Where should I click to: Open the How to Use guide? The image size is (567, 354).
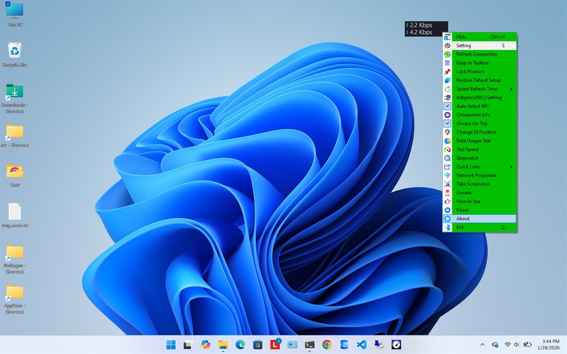[468, 201]
